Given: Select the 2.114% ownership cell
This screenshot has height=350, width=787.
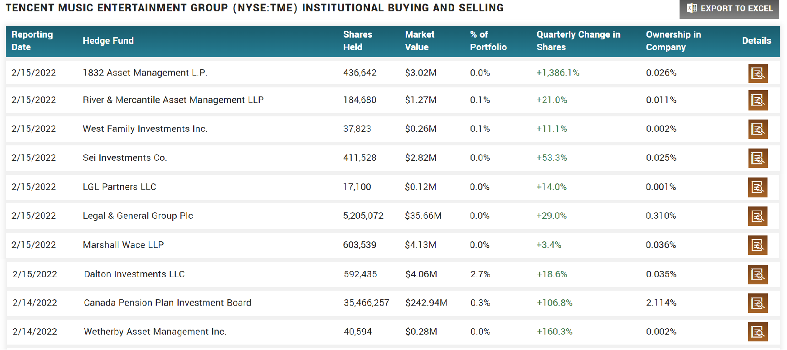Looking at the screenshot, I should click(661, 303).
